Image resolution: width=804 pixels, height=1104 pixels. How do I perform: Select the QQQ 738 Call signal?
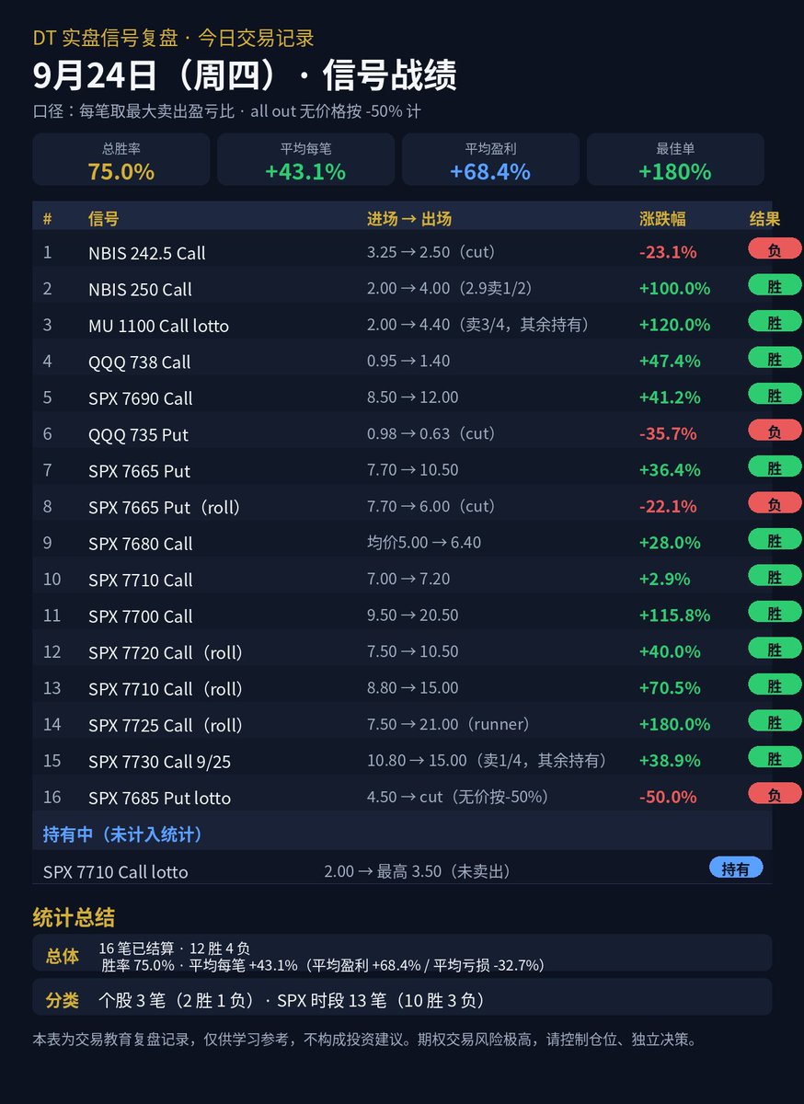pos(139,362)
